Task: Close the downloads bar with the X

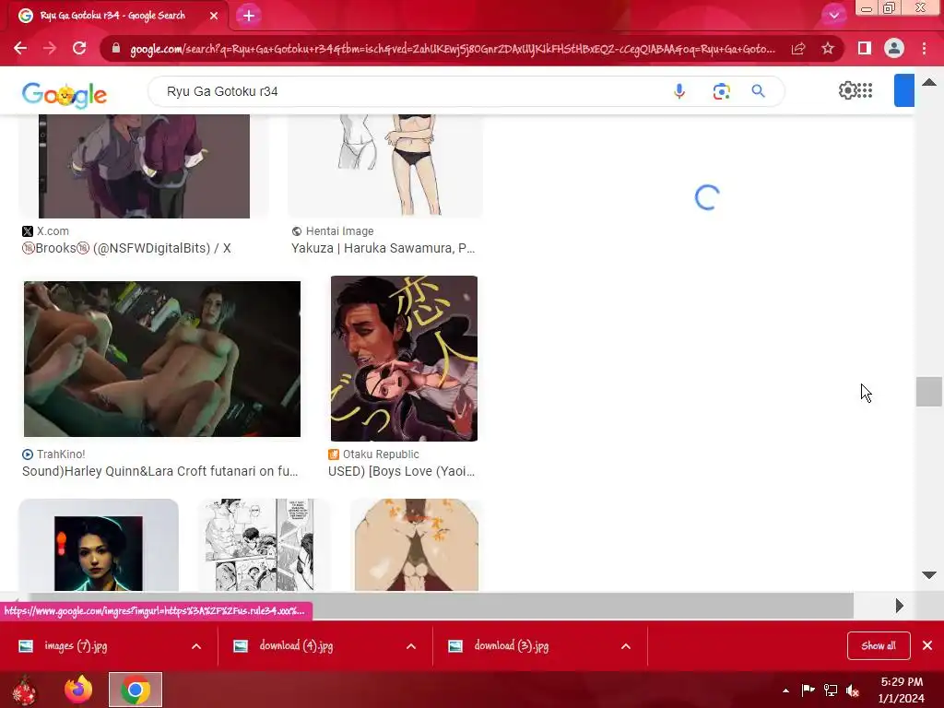Action: coord(927,645)
